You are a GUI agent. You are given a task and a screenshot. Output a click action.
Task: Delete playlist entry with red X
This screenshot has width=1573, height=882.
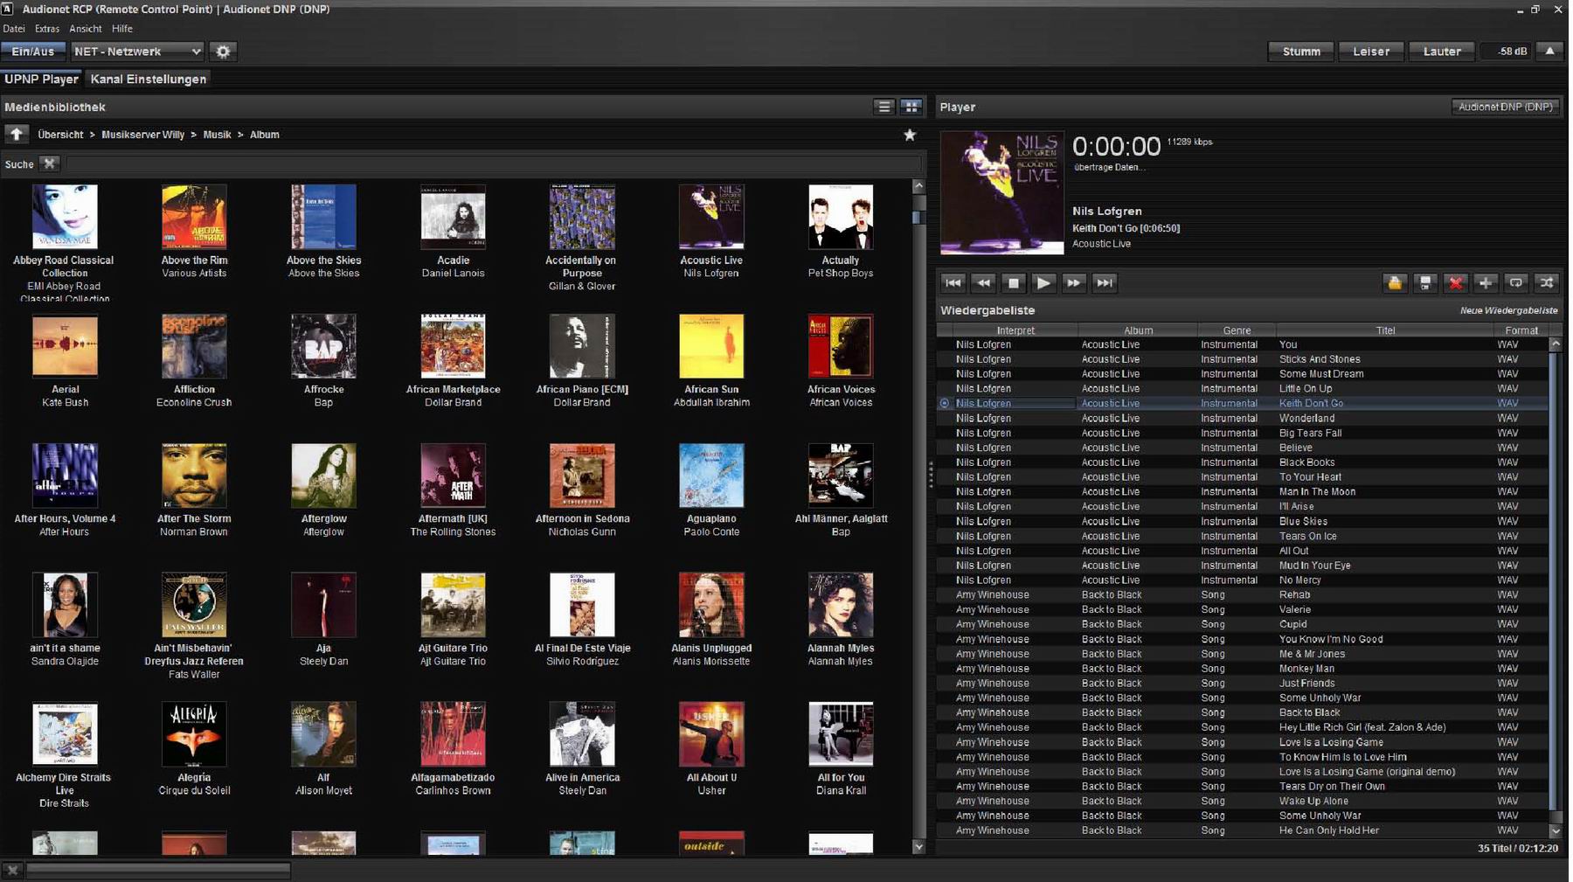tap(1455, 282)
